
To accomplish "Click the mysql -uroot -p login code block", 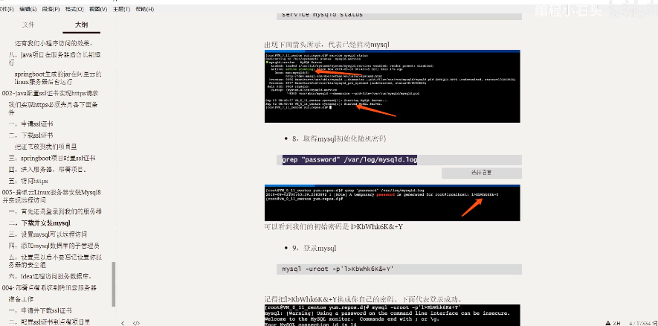I will 399,269.
